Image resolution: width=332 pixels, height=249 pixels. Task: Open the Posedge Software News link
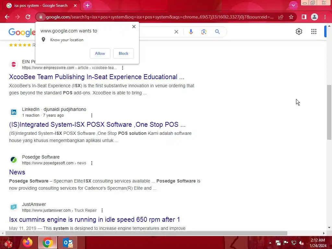click(17, 172)
